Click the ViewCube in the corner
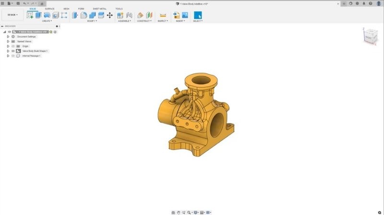Viewport: 384px width, 215px height. (368, 36)
